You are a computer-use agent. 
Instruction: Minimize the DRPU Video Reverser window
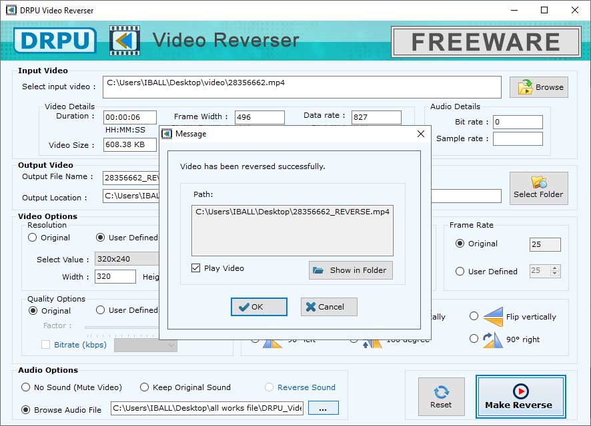(x=514, y=10)
